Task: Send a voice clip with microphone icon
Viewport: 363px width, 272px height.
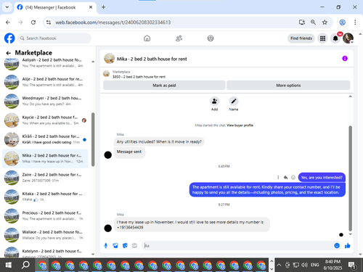Action: pos(106,246)
